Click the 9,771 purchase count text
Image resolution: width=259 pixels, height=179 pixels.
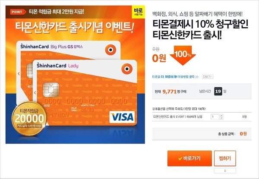[170, 91]
